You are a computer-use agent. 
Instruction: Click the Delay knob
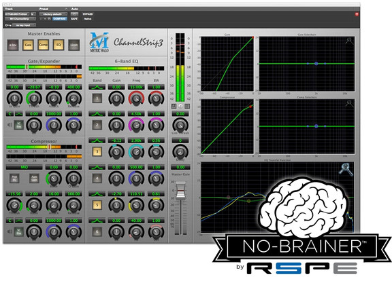(x=180, y=151)
